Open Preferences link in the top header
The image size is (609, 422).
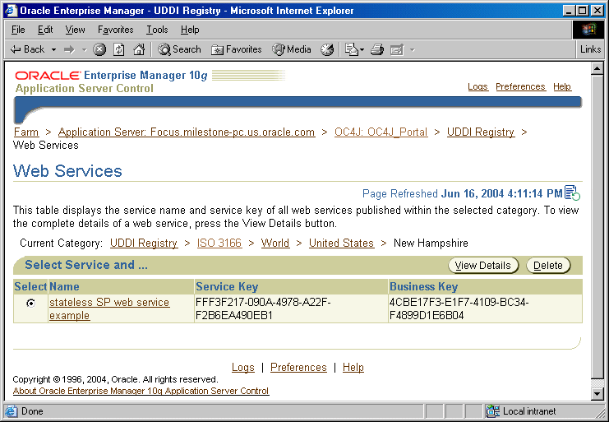pyautogui.click(x=520, y=86)
